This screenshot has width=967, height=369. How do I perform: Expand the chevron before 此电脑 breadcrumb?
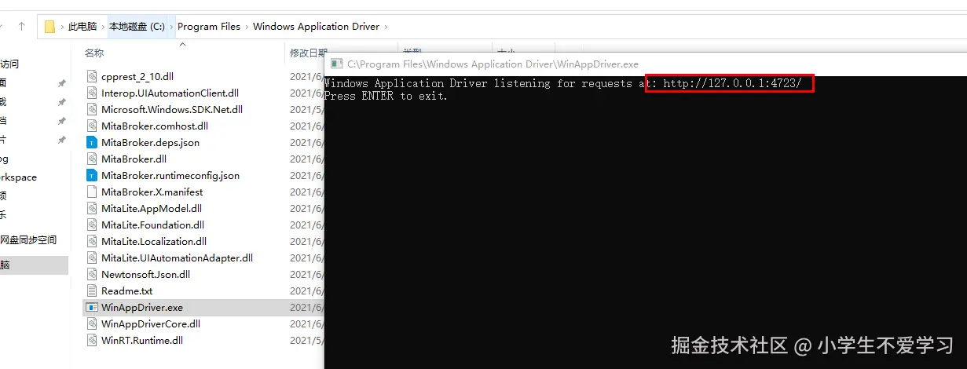click(62, 27)
